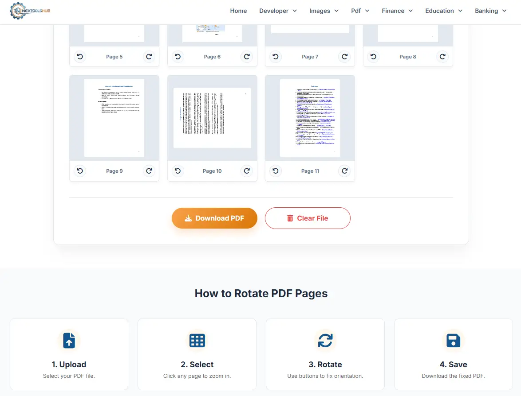Rotate Page 11 counterclockwise
Screen dimensions: 521x396
[x=275, y=171]
